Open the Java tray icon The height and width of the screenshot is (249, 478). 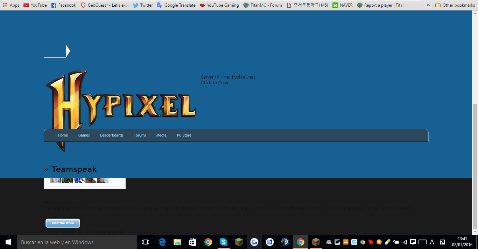pyautogui.click(x=346, y=242)
